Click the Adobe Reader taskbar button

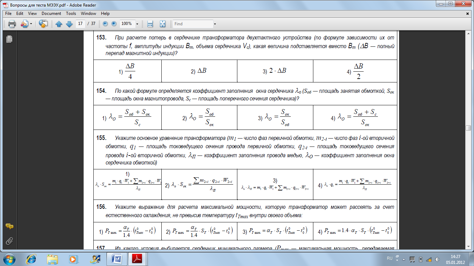pos(138,259)
